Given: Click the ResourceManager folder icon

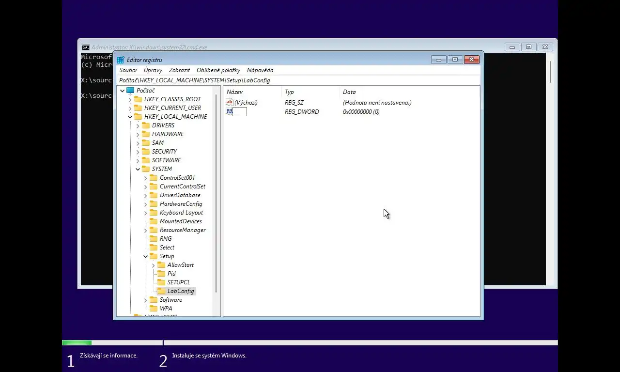Looking at the screenshot, I should point(154,230).
